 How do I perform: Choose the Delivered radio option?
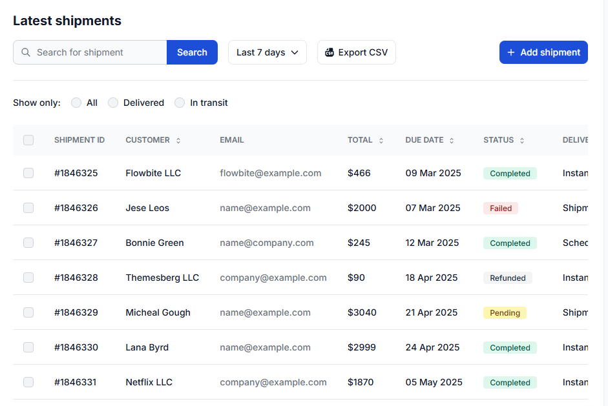[113, 103]
